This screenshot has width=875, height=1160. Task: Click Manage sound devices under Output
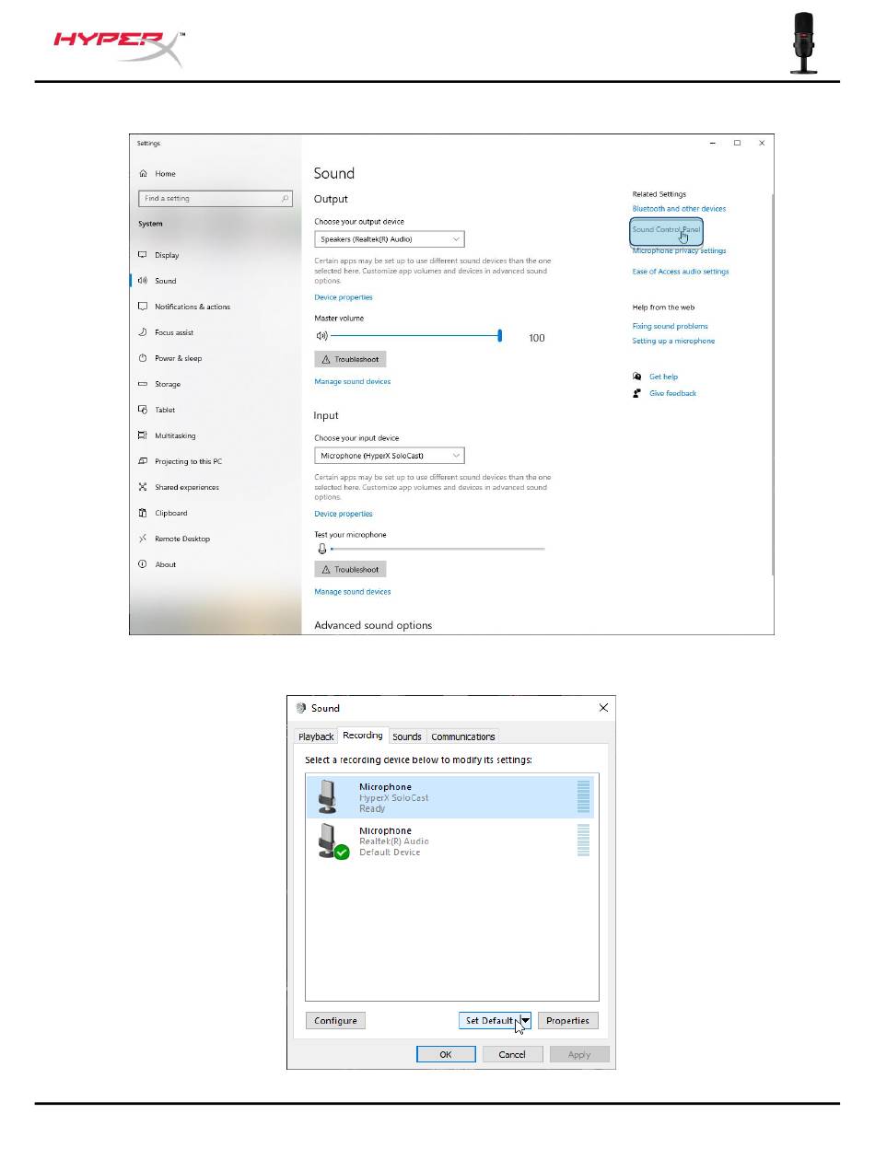pos(353,381)
